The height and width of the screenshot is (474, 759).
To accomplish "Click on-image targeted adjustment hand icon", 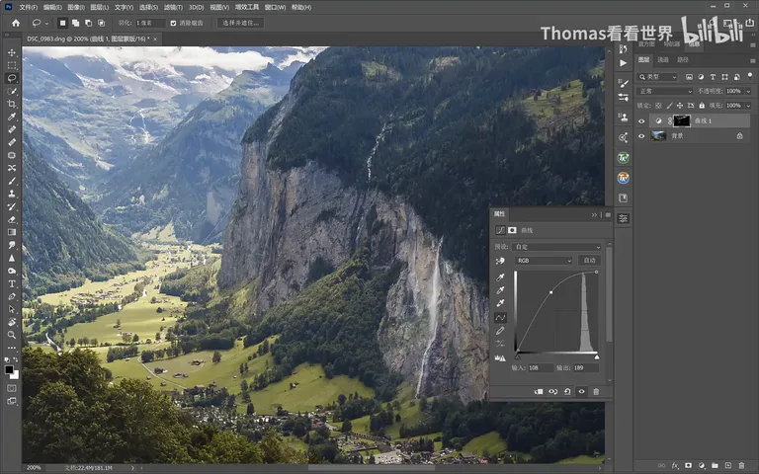I will (500, 261).
